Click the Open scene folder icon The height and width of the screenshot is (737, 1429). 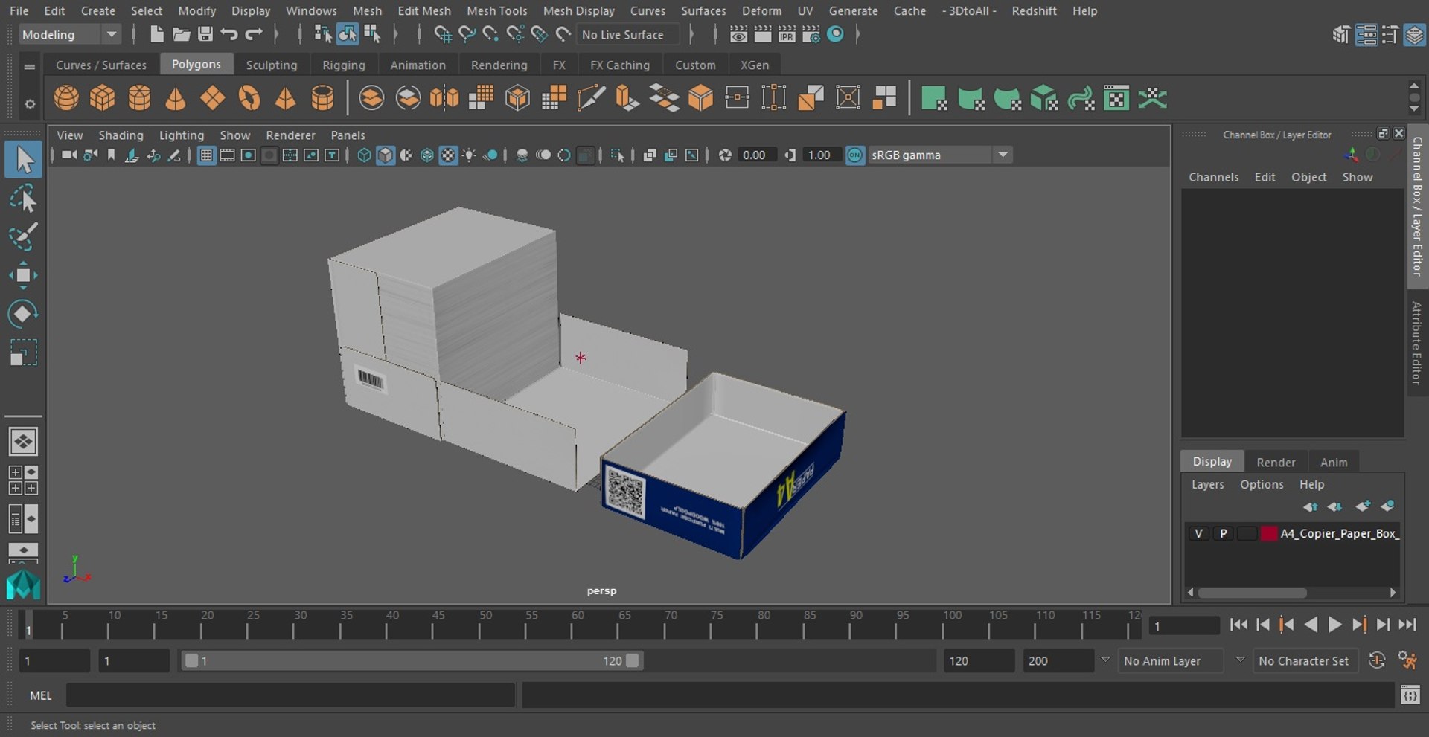pyautogui.click(x=181, y=34)
